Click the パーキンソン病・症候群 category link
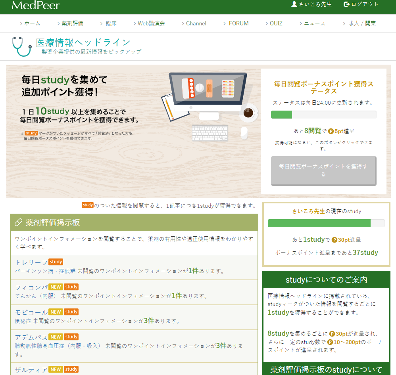 45,271
